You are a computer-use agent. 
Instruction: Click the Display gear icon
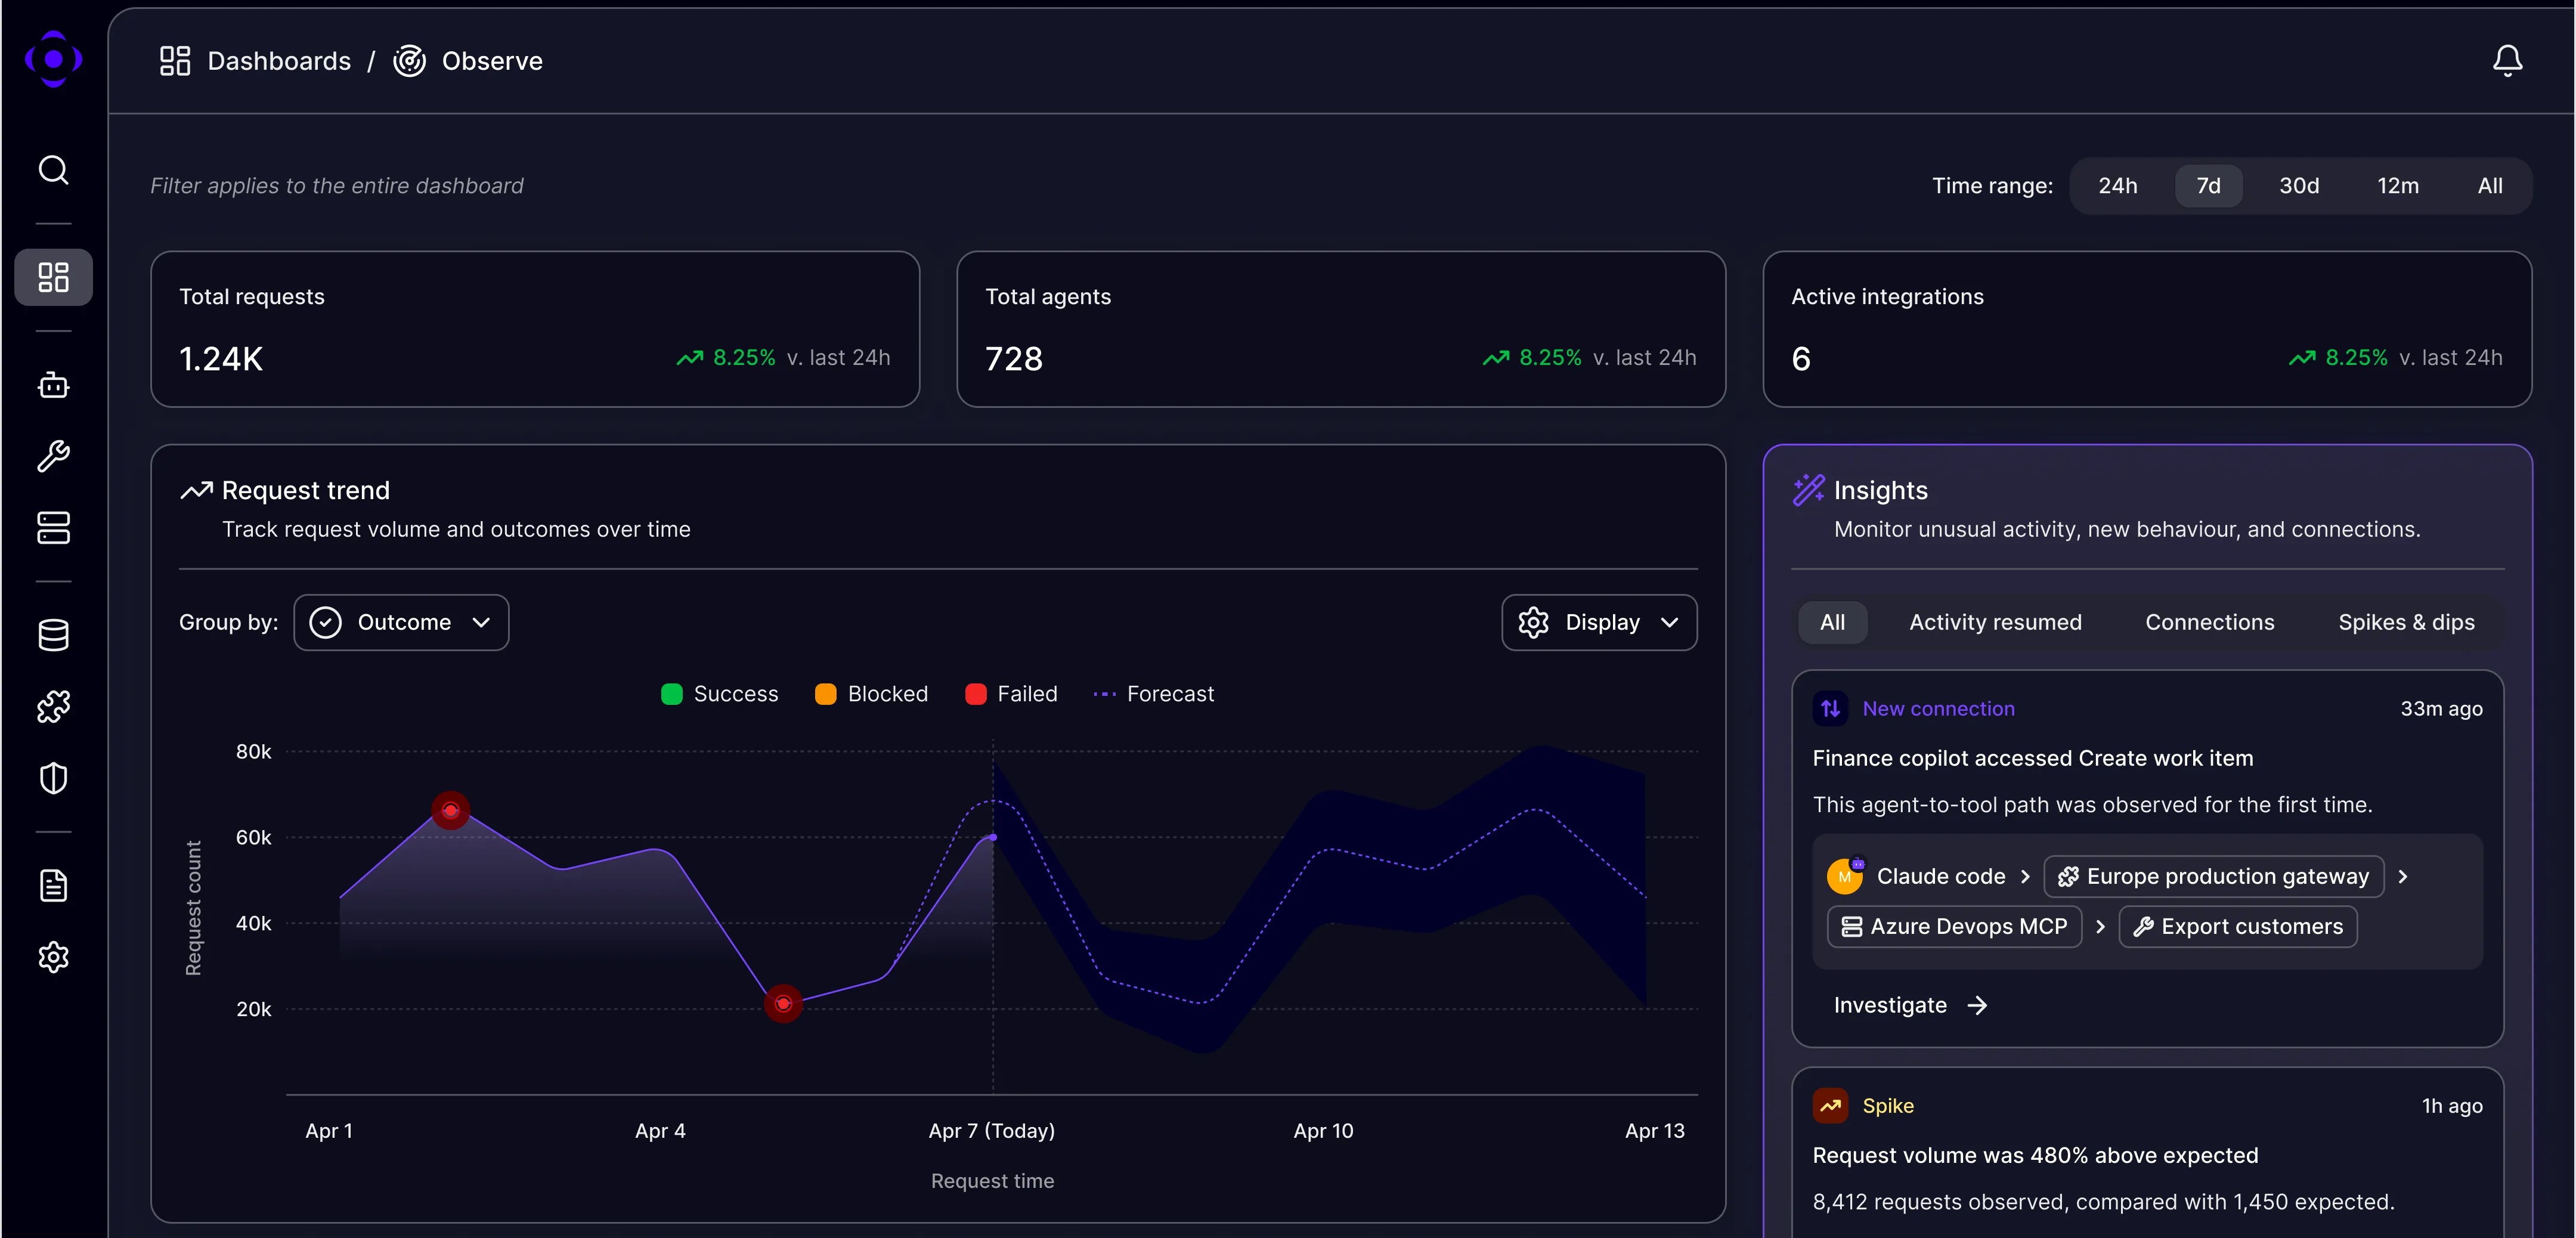pyautogui.click(x=1533, y=622)
